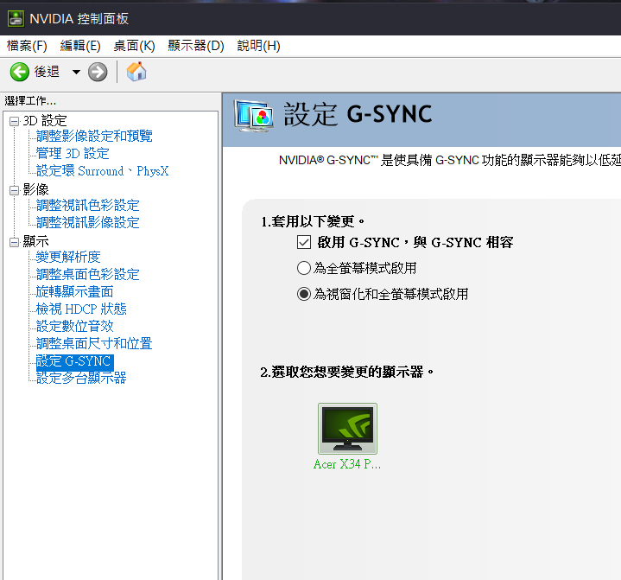Click the Acer X34 P... display label
Image resolution: width=621 pixels, height=580 pixels.
[347, 464]
